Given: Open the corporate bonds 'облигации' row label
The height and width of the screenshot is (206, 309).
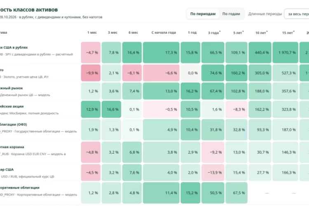Looking at the screenshot, I should tap(20, 188).
